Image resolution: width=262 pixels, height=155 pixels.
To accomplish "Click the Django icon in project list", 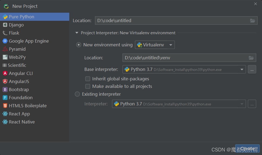I will point(5,25).
